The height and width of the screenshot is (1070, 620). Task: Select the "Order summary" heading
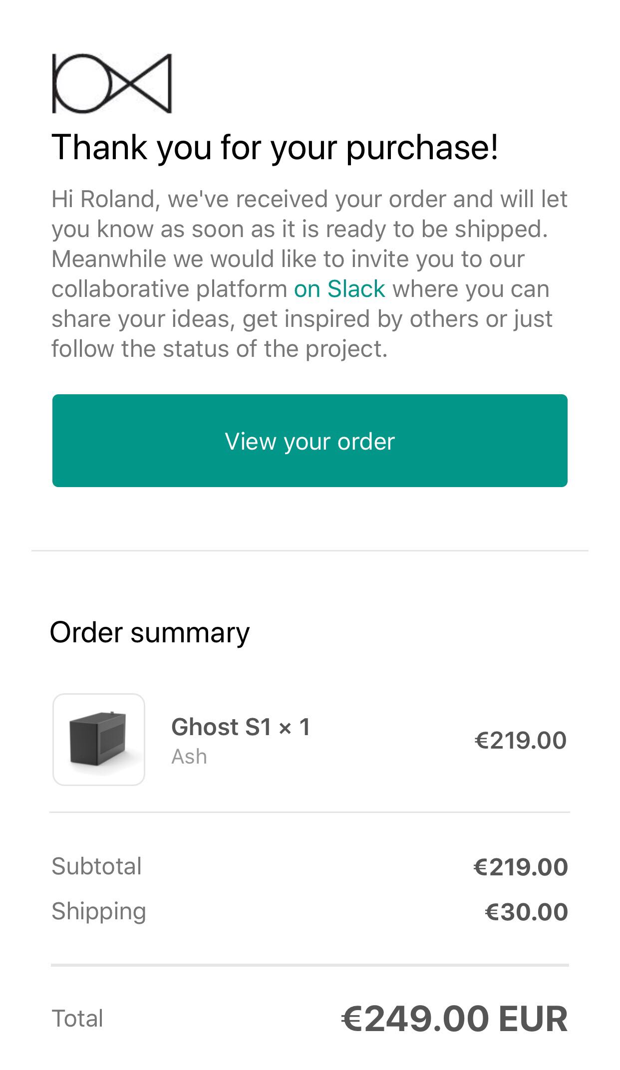(x=150, y=632)
